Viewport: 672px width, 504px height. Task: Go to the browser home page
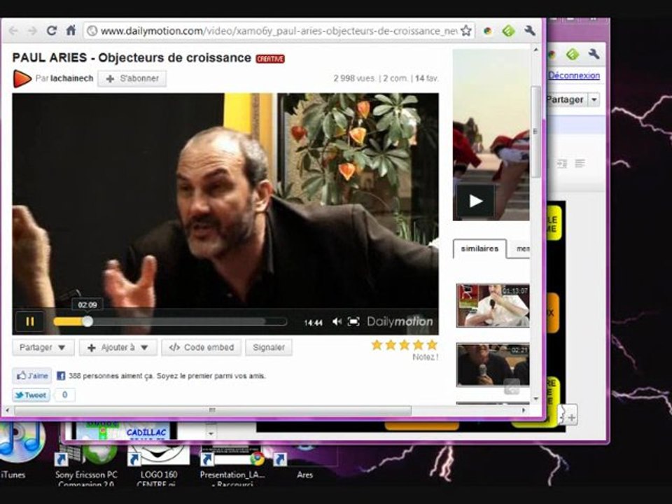click(71, 30)
